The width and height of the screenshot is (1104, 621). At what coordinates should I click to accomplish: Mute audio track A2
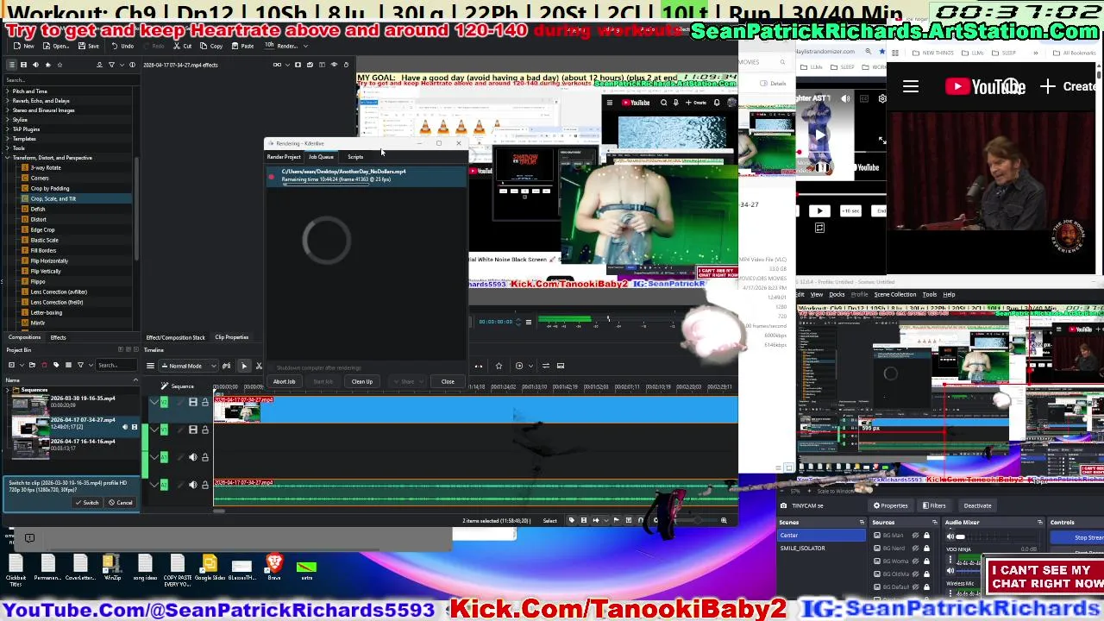click(193, 485)
